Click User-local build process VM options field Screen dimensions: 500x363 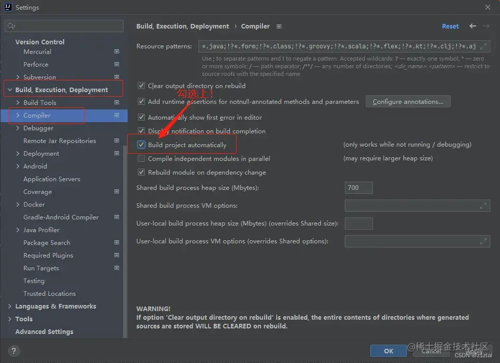pyautogui.click(x=418, y=241)
